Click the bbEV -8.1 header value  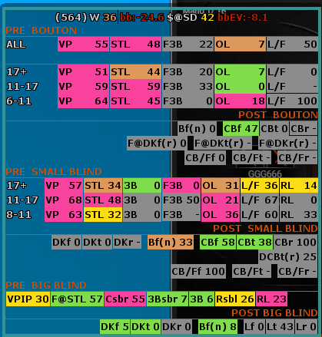click(x=243, y=18)
